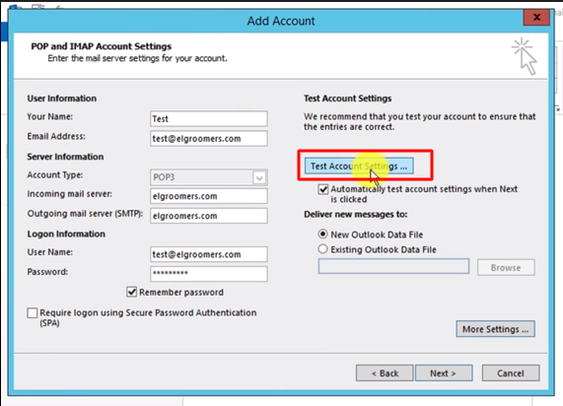The width and height of the screenshot is (563, 406).
Task: Click the Password field
Action: pyautogui.click(x=209, y=274)
